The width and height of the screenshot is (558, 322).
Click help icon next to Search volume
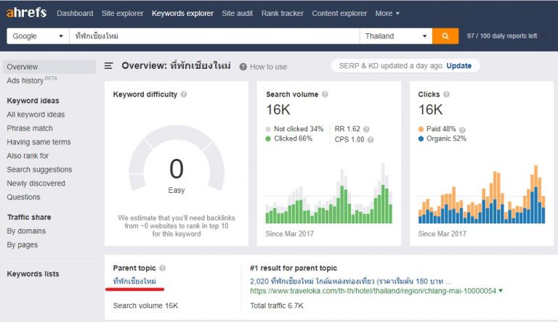(325, 95)
